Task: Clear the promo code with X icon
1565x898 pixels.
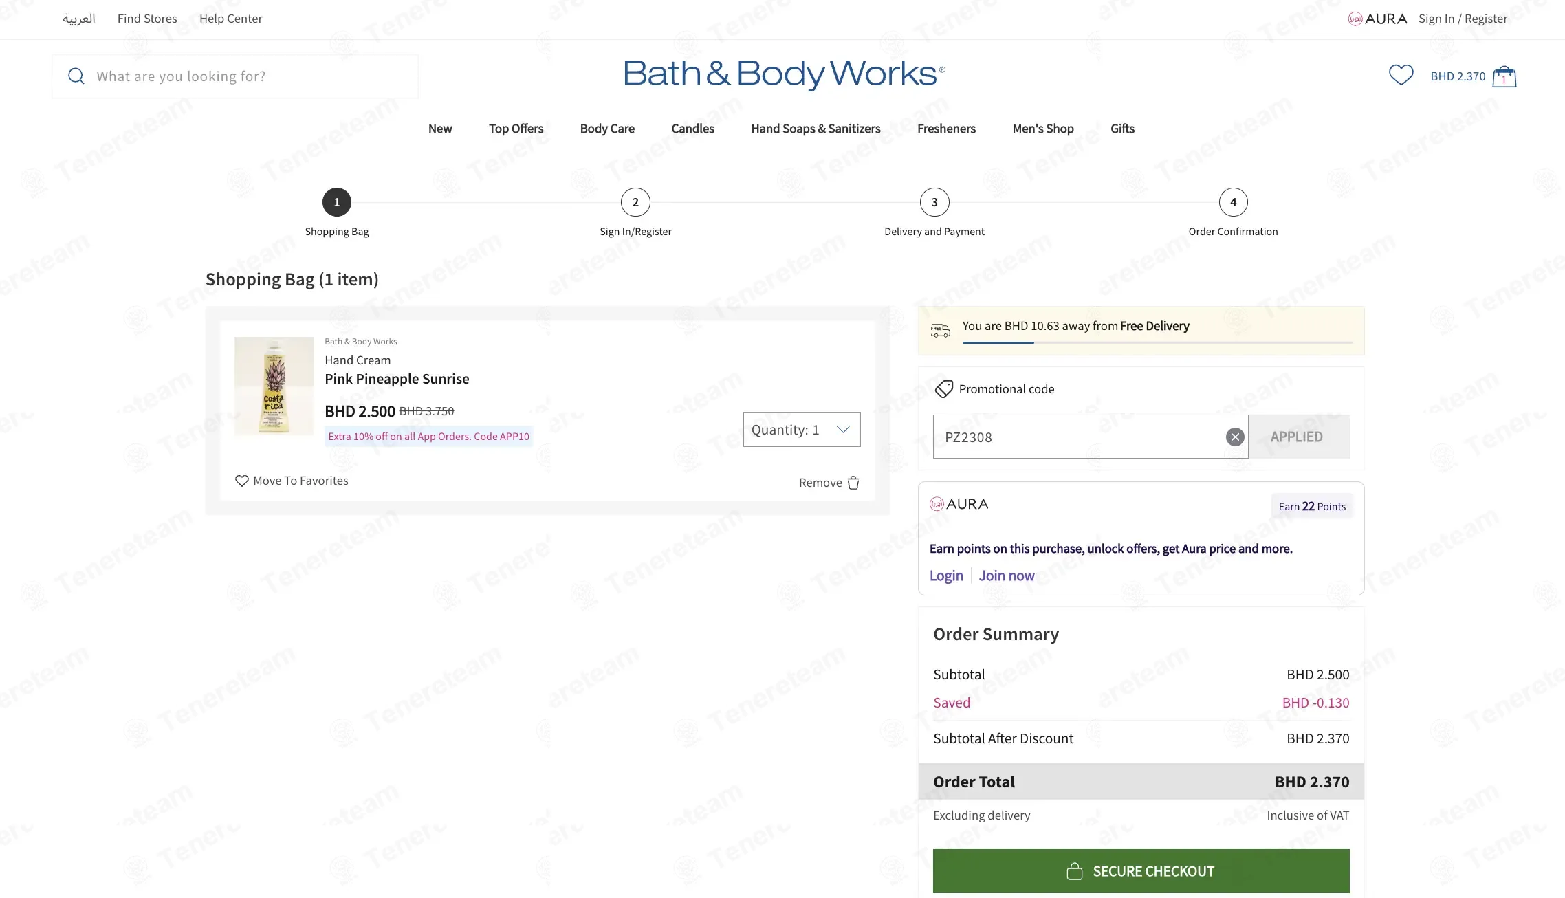Action: point(1235,437)
